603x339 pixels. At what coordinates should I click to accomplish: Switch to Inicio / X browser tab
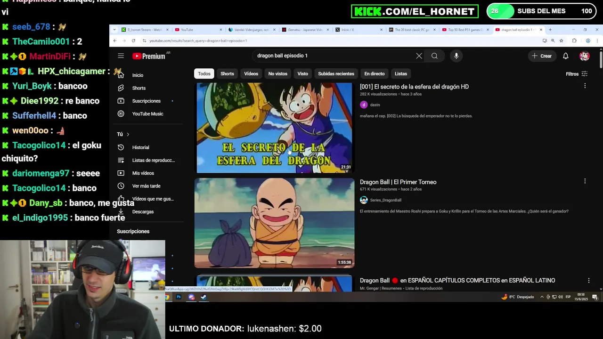click(359, 30)
